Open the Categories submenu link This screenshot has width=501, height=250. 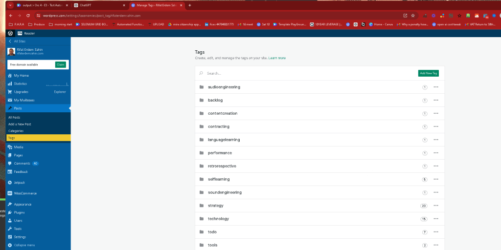point(16,131)
